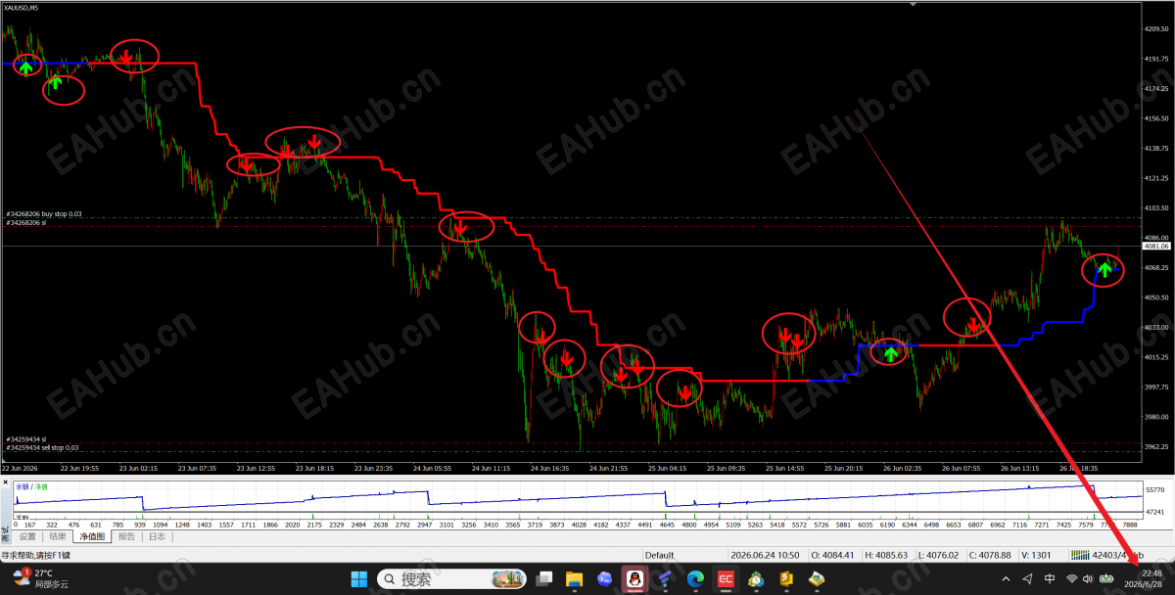The width and height of the screenshot is (1175, 595).
Task: Select the 净值图 tab
Action: (92, 536)
